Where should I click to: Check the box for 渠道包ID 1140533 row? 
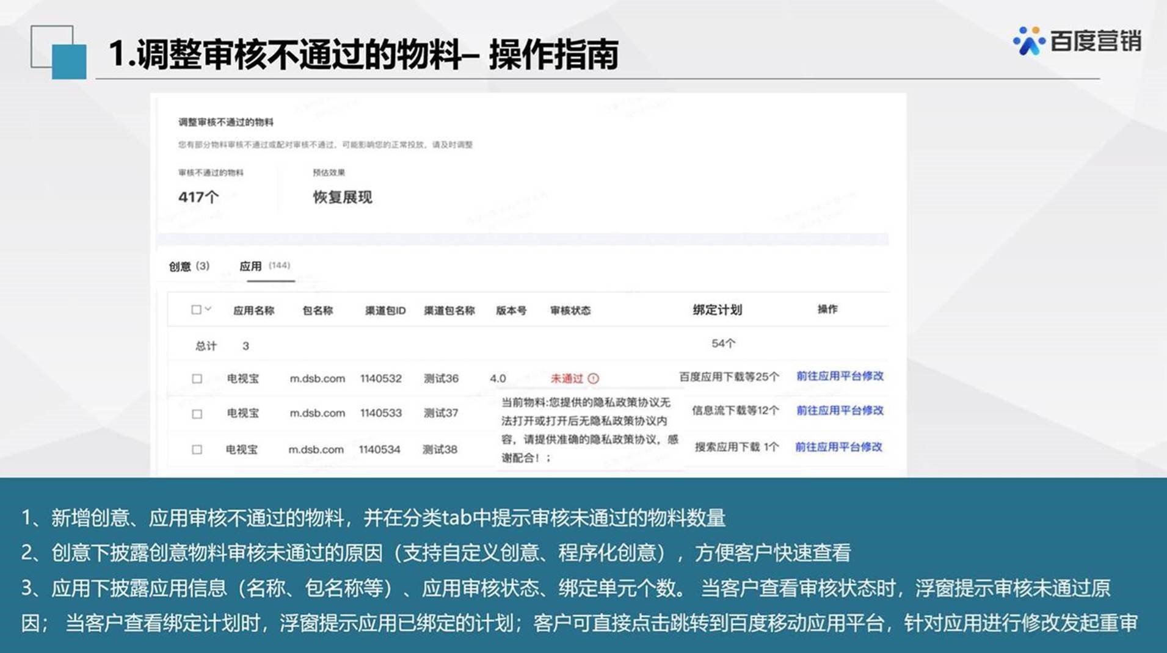click(197, 414)
